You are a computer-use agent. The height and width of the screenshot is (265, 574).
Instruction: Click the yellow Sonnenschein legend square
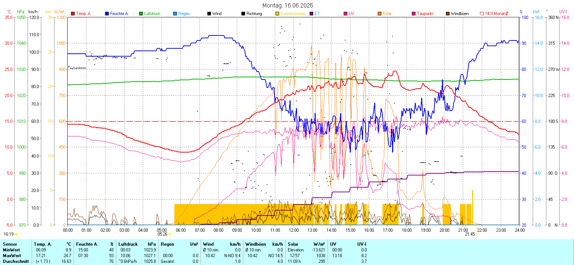[277, 14]
